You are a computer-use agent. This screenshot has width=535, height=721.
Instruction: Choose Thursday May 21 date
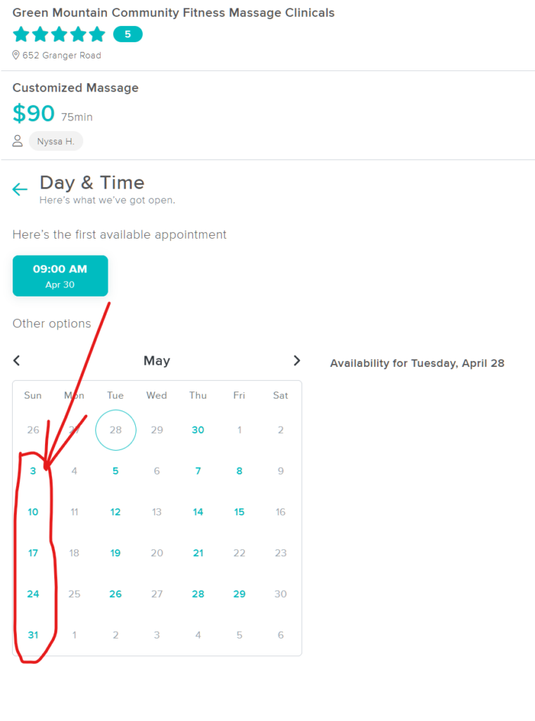[x=198, y=553]
